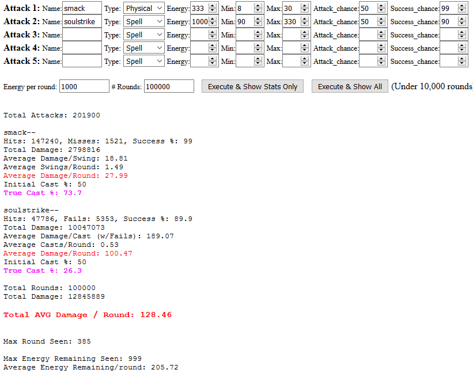Adjust Attack 2 Max stepper showing 330
Screen dimensions: 473x381
pos(304,22)
